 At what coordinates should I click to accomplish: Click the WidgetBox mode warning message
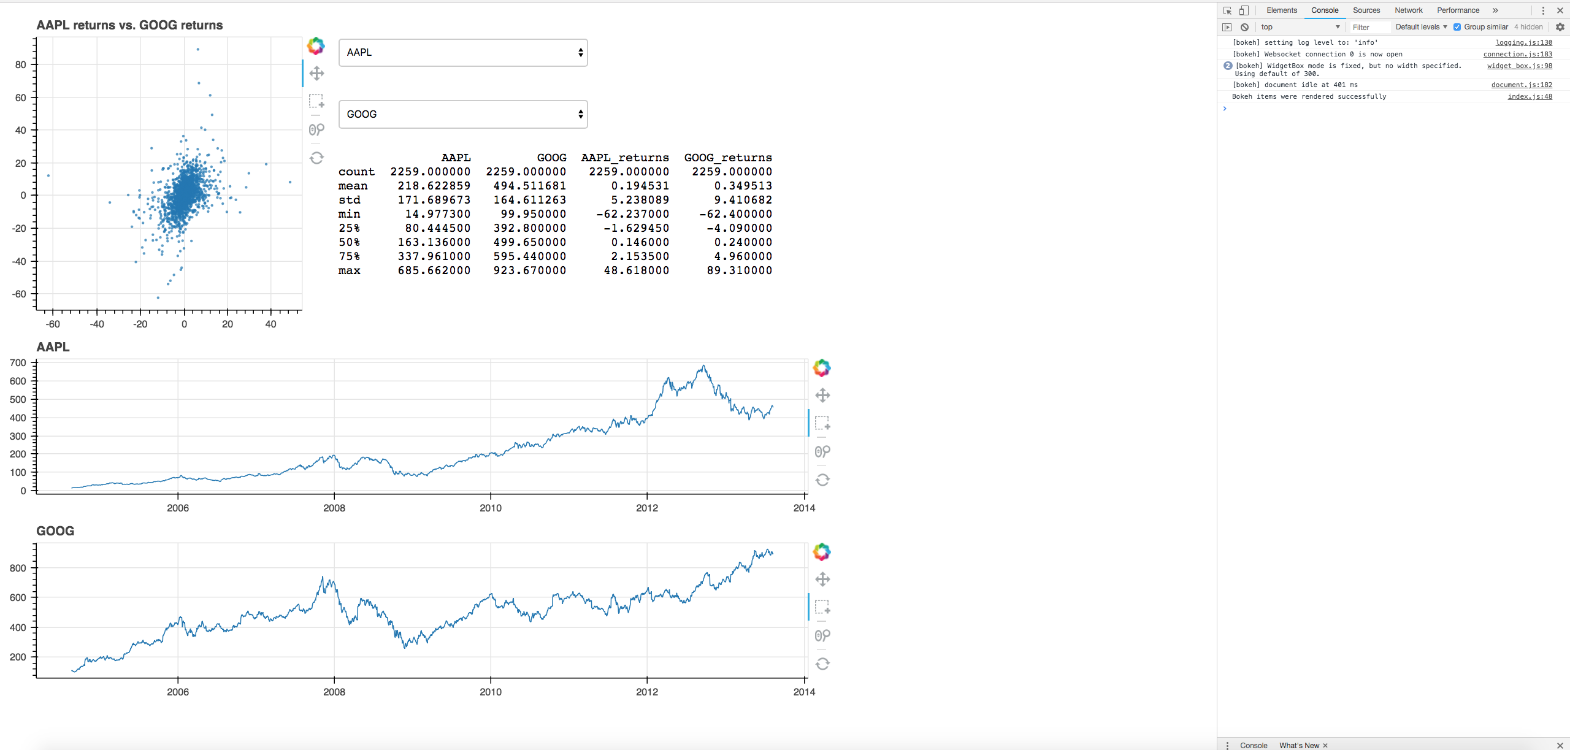[1348, 69]
